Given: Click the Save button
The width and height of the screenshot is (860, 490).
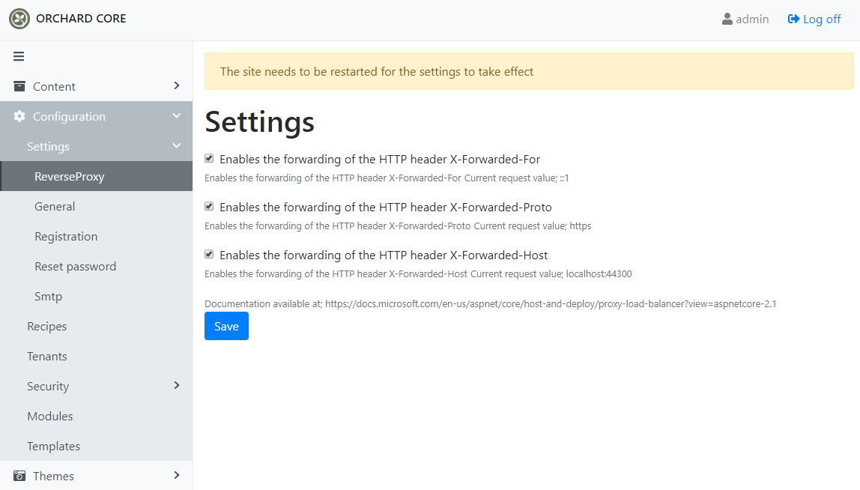Looking at the screenshot, I should [226, 326].
